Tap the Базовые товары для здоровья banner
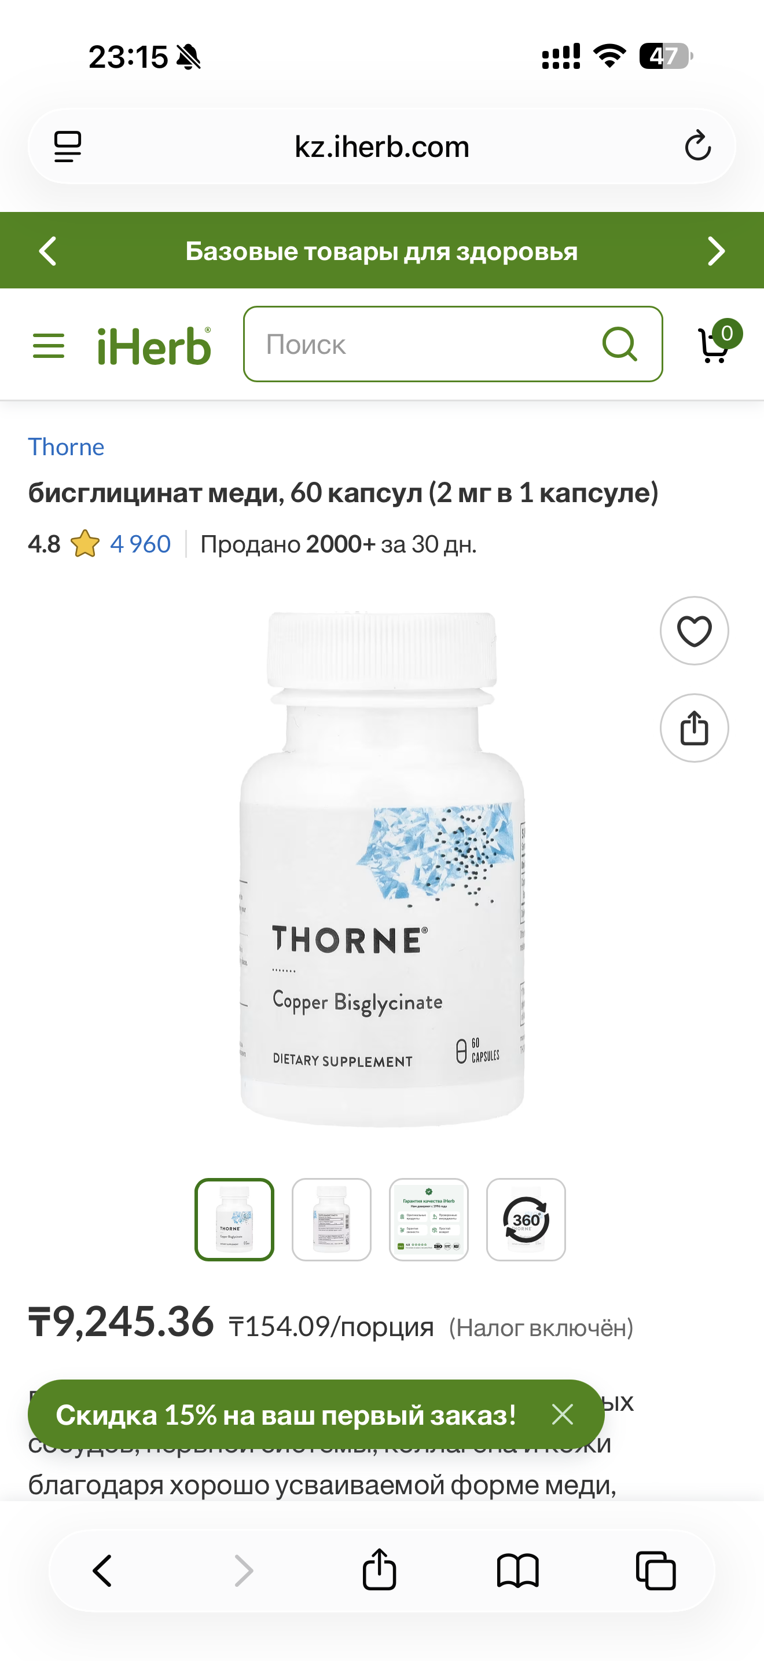Viewport: 764px width, 1661px height. [x=381, y=251]
